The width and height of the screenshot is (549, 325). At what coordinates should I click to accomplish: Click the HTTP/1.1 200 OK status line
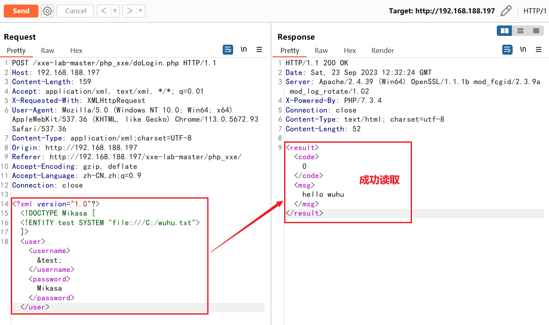click(317, 63)
